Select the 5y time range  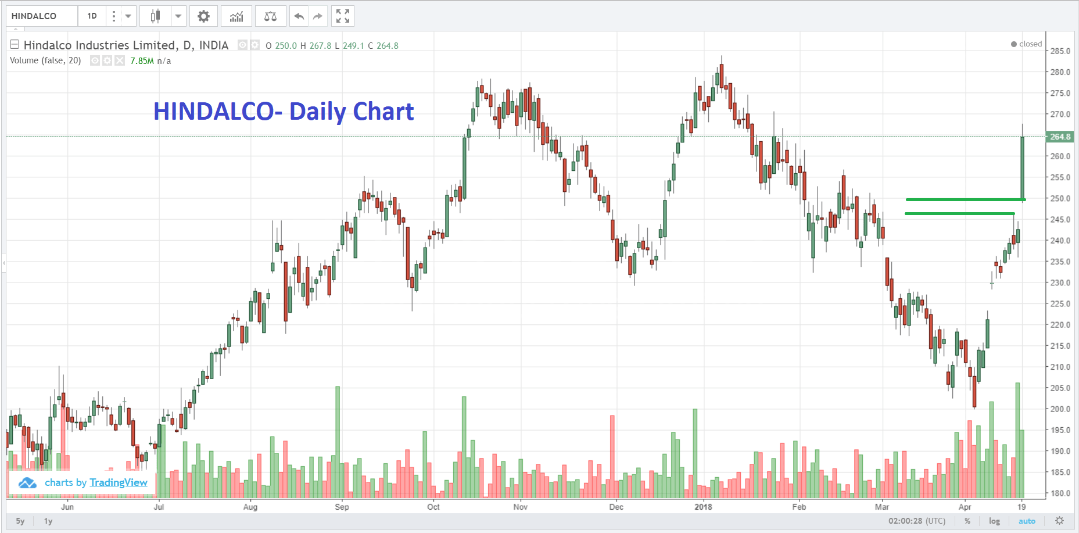coord(20,521)
